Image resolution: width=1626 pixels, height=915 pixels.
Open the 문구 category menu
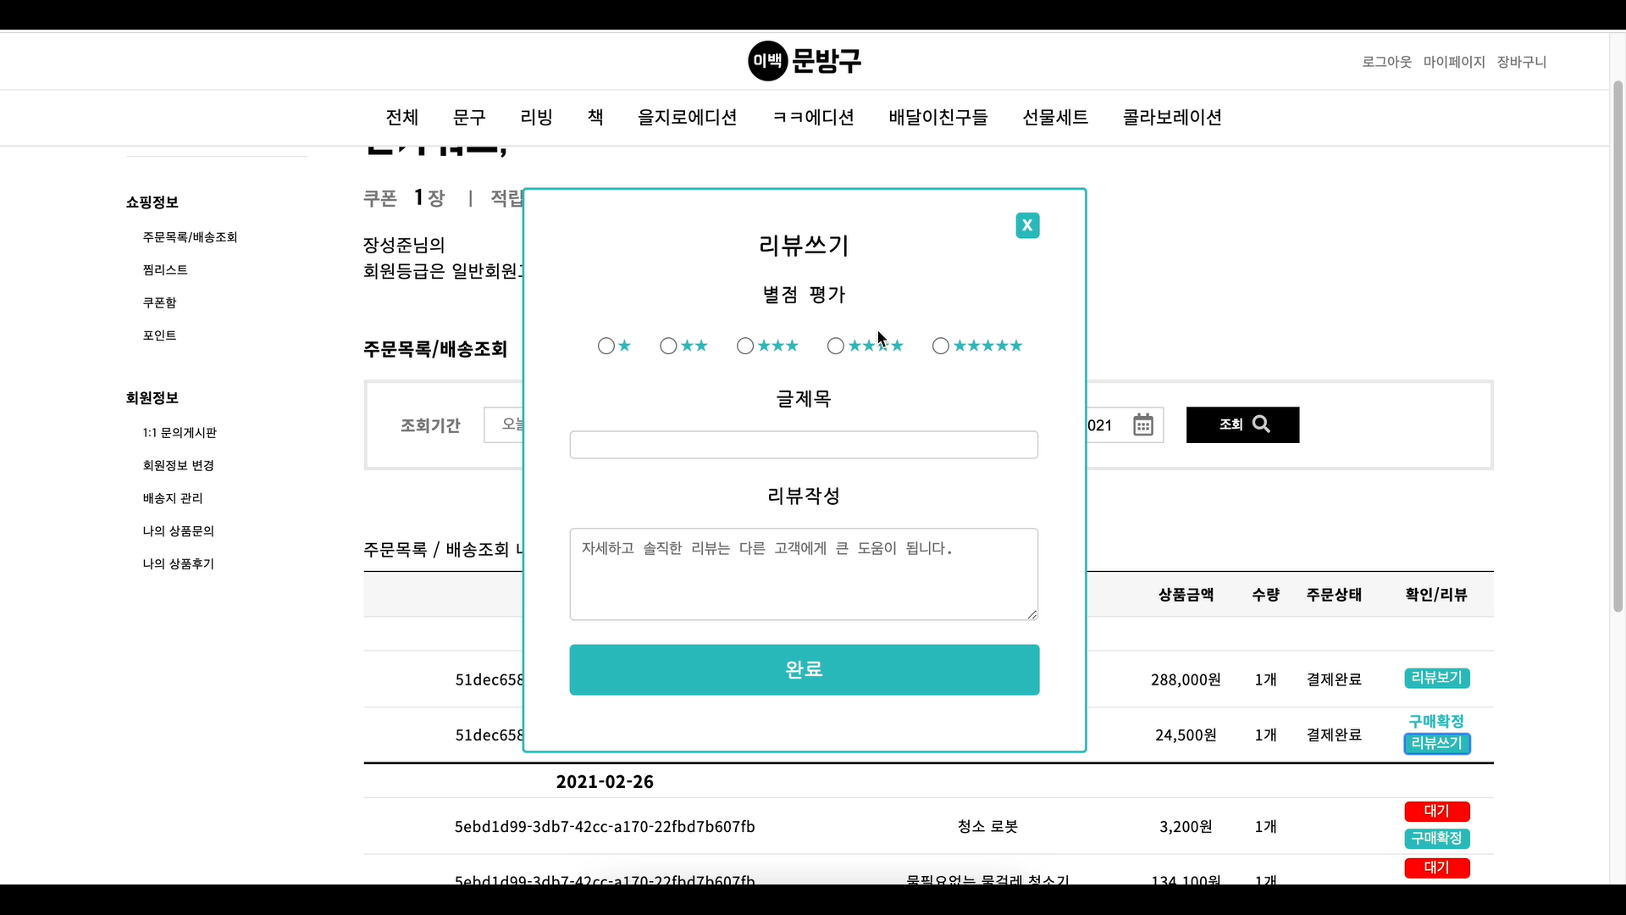(469, 117)
